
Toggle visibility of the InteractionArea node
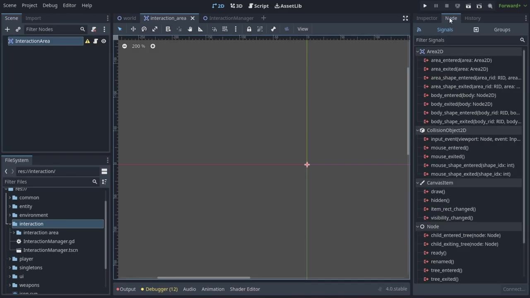104,41
